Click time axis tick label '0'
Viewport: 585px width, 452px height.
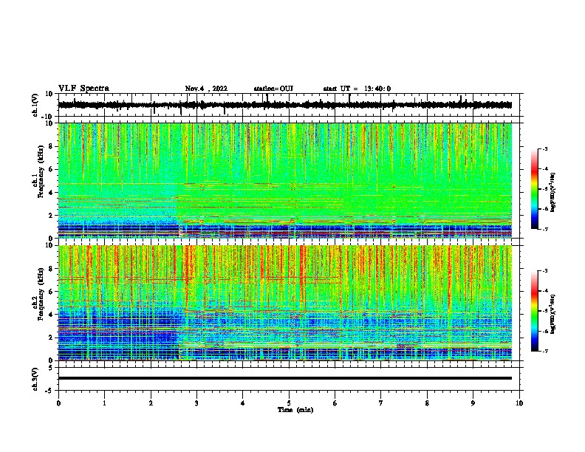click(x=58, y=403)
